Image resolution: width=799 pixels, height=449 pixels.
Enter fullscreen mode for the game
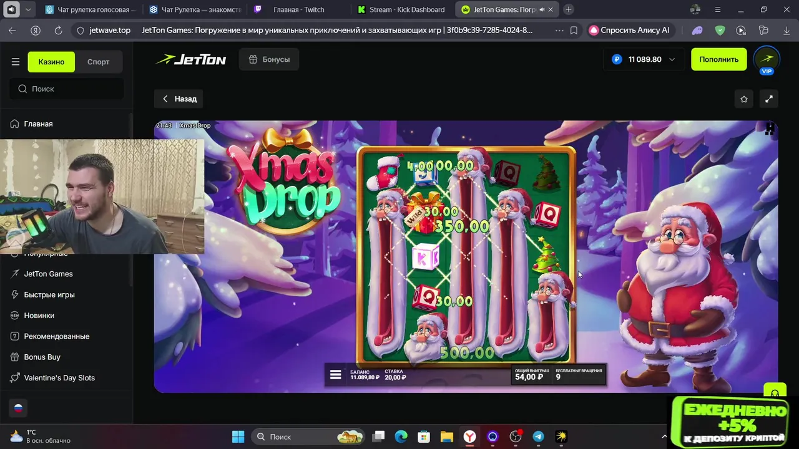[769, 99]
